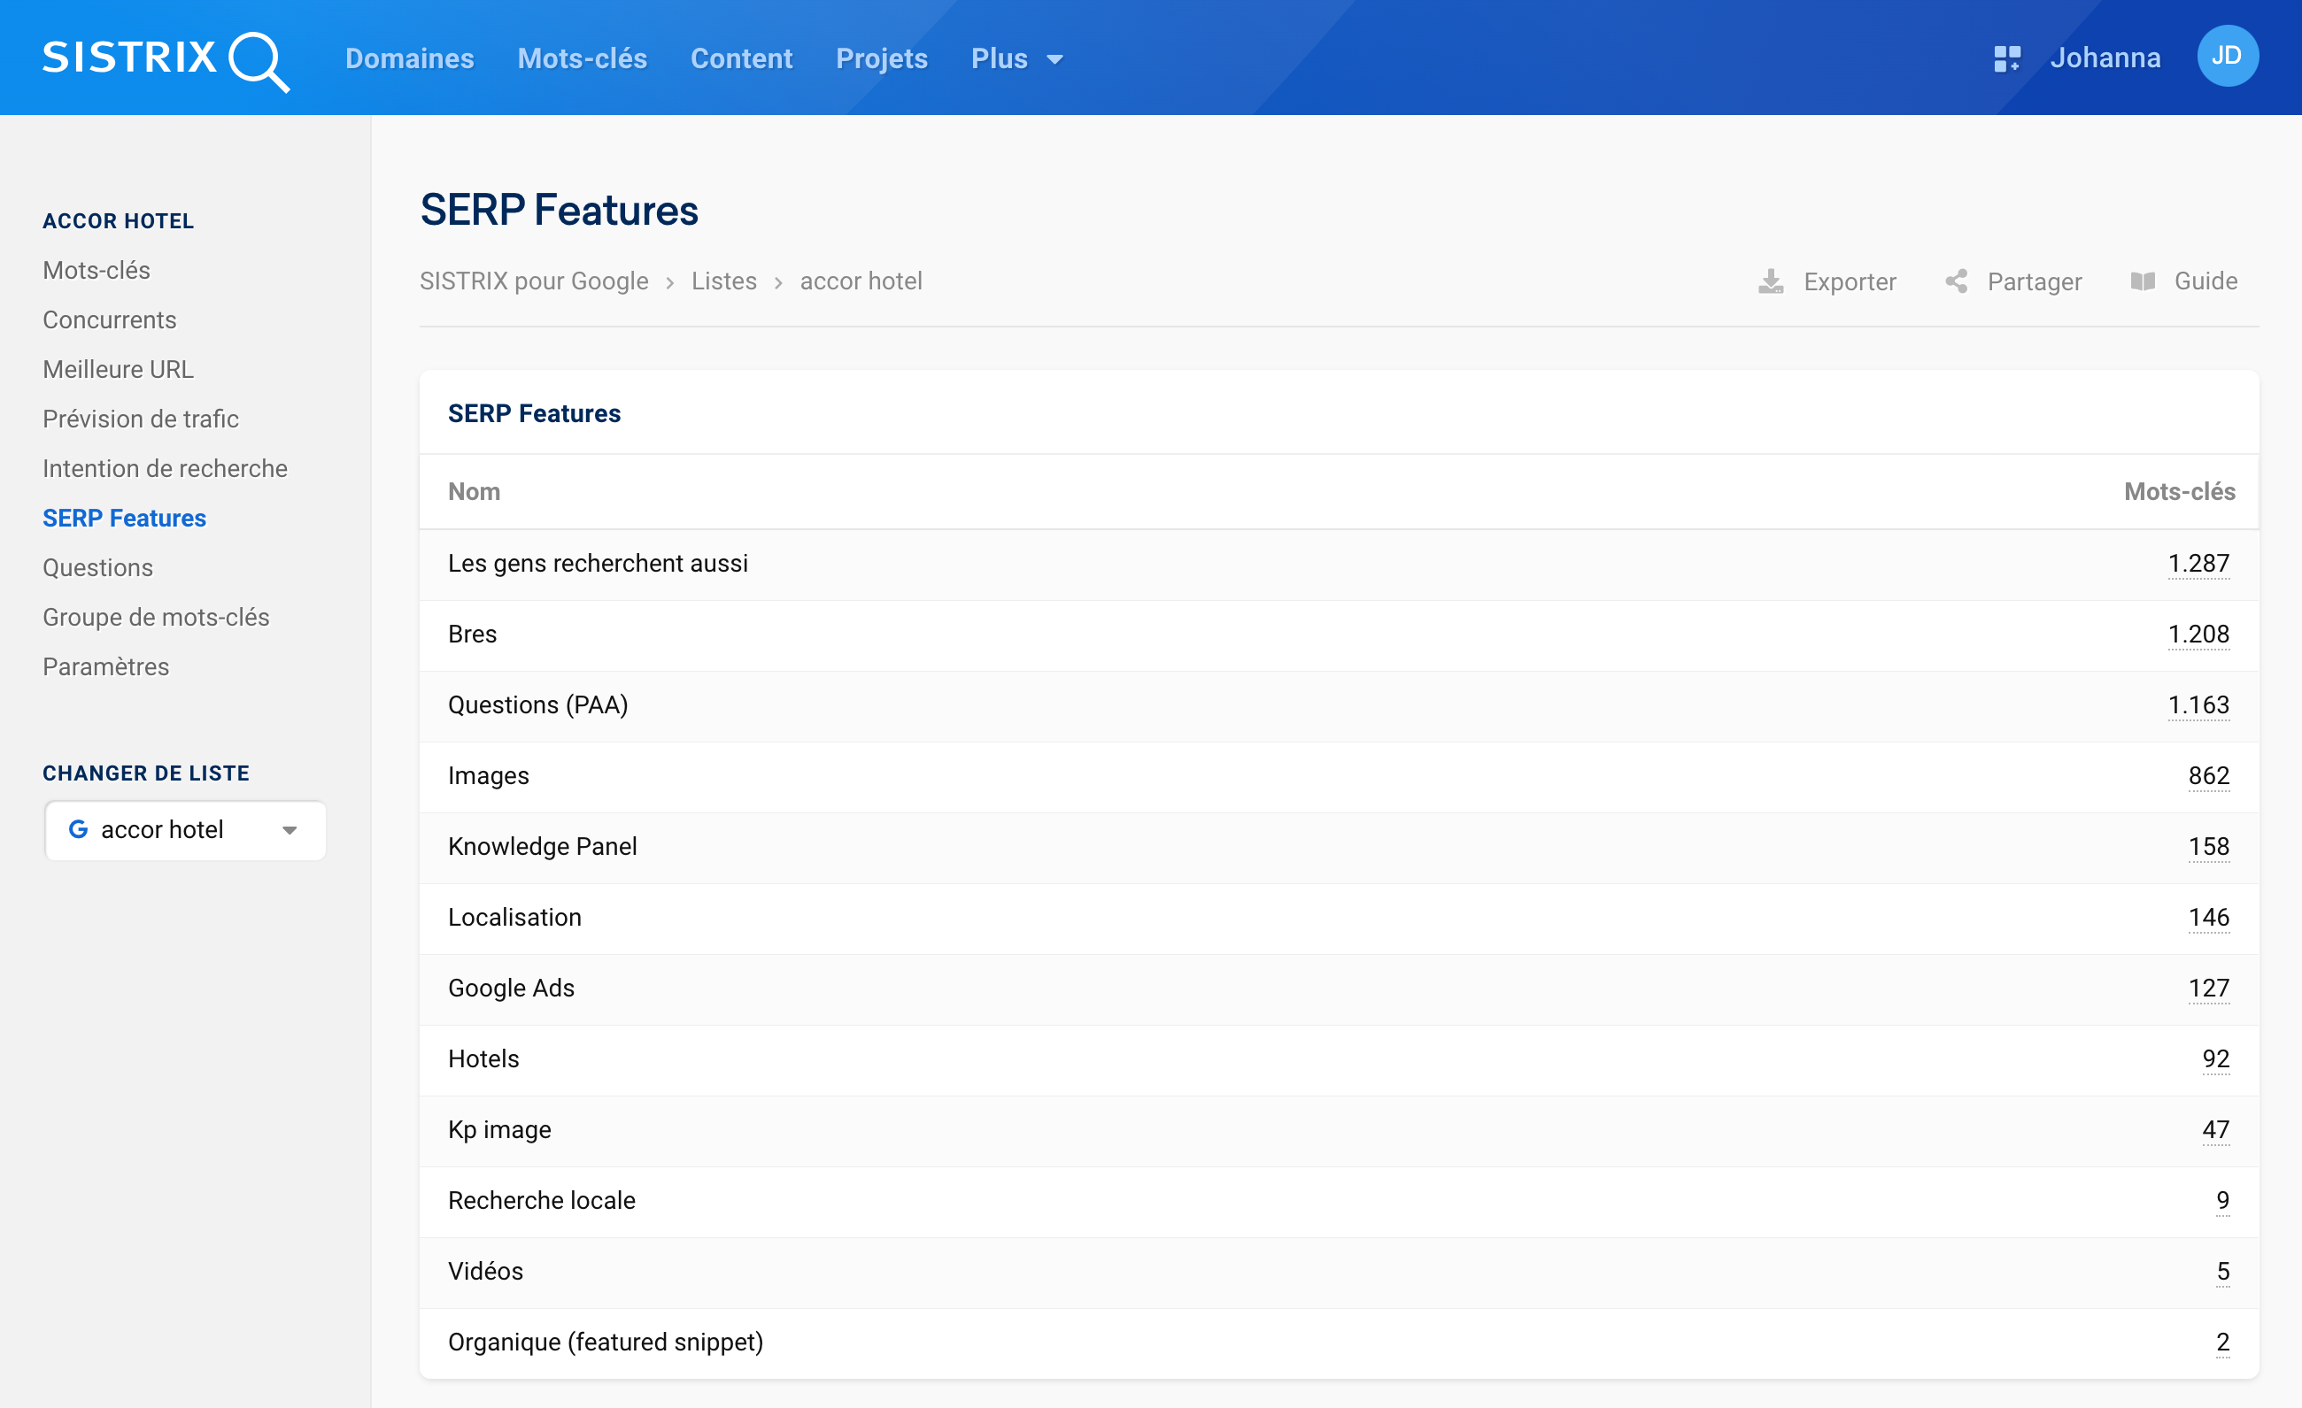The height and width of the screenshot is (1408, 2302).
Task: Click the Partager share icon
Action: [x=1957, y=282]
